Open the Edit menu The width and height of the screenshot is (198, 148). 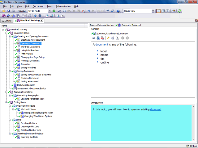click(12, 6)
